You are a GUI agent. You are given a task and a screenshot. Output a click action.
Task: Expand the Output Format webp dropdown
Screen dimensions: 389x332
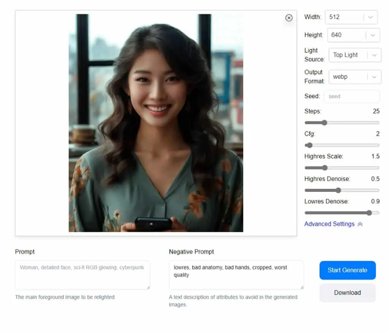355,77
